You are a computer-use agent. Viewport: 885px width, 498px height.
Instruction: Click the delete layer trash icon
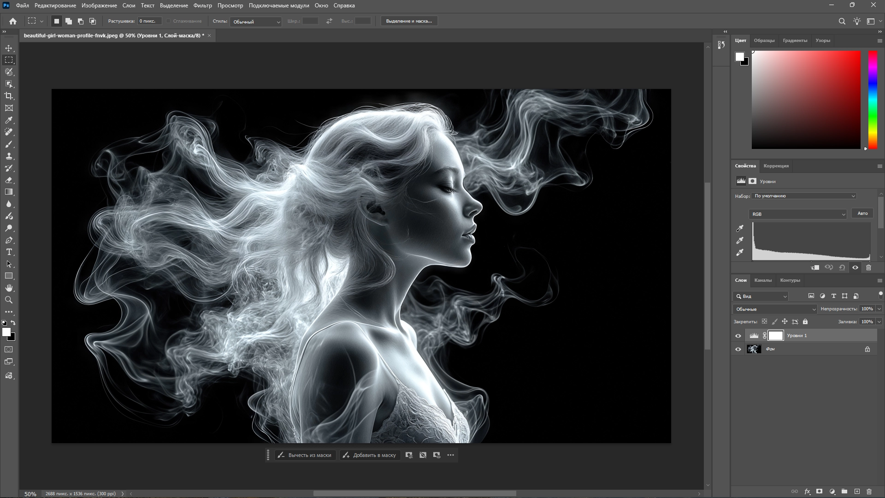[x=869, y=492]
